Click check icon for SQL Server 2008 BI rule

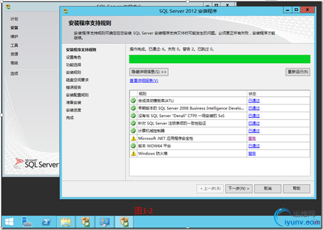133,108
